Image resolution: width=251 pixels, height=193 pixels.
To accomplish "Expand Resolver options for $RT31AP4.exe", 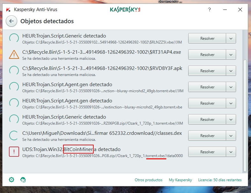I will [x=231, y=54].
